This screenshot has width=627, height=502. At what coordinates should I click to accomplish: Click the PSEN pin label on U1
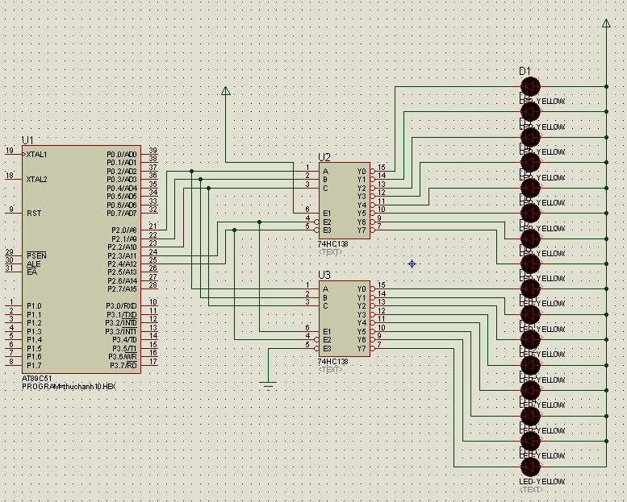coord(36,255)
